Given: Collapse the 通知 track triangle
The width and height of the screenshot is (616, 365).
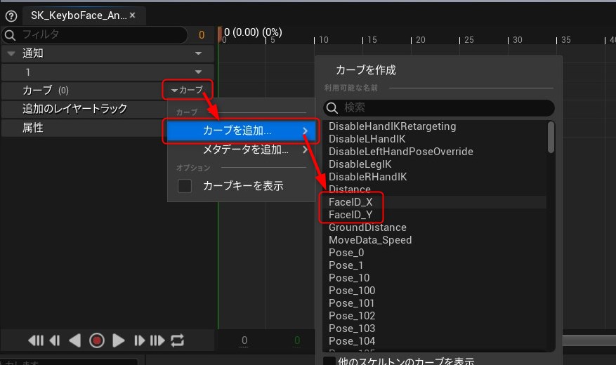Looking at the screenshot, I should pyautogui.click(x=11, y=53).
